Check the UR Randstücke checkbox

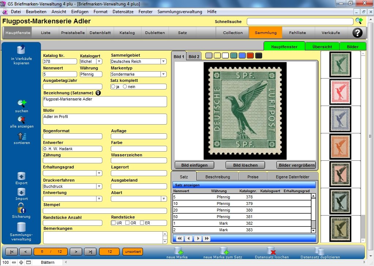(x=114, y=223)
